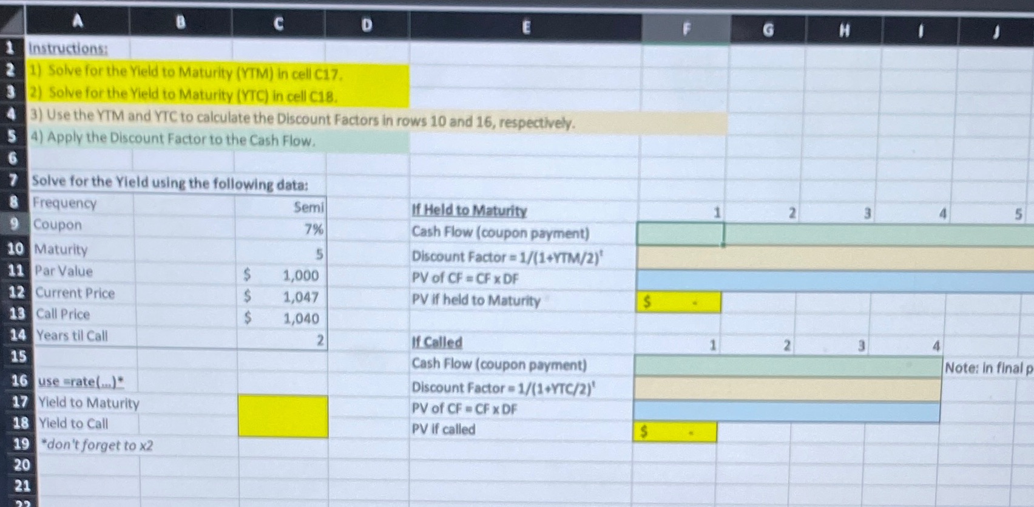Image resolution: width=1034 pixels, height=507 pixels.
Task: Select column C header
Action: (279, 24)
